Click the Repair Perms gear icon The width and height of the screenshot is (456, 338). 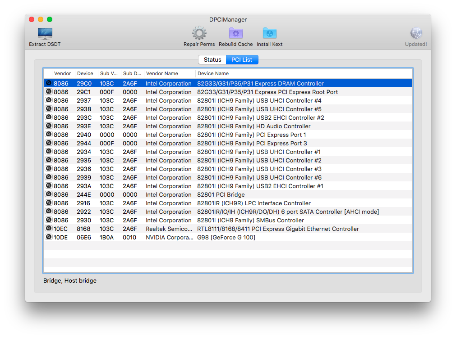[199, 33]
